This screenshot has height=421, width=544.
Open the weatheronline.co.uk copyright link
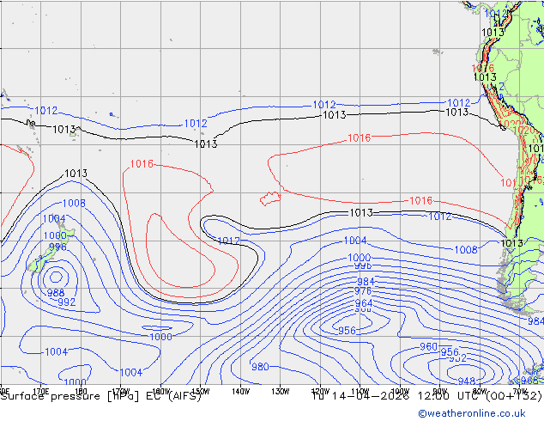click(x=471, y=413)
